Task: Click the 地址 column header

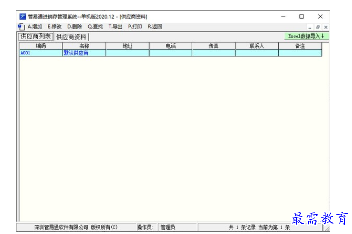Action: click(127, 46)
